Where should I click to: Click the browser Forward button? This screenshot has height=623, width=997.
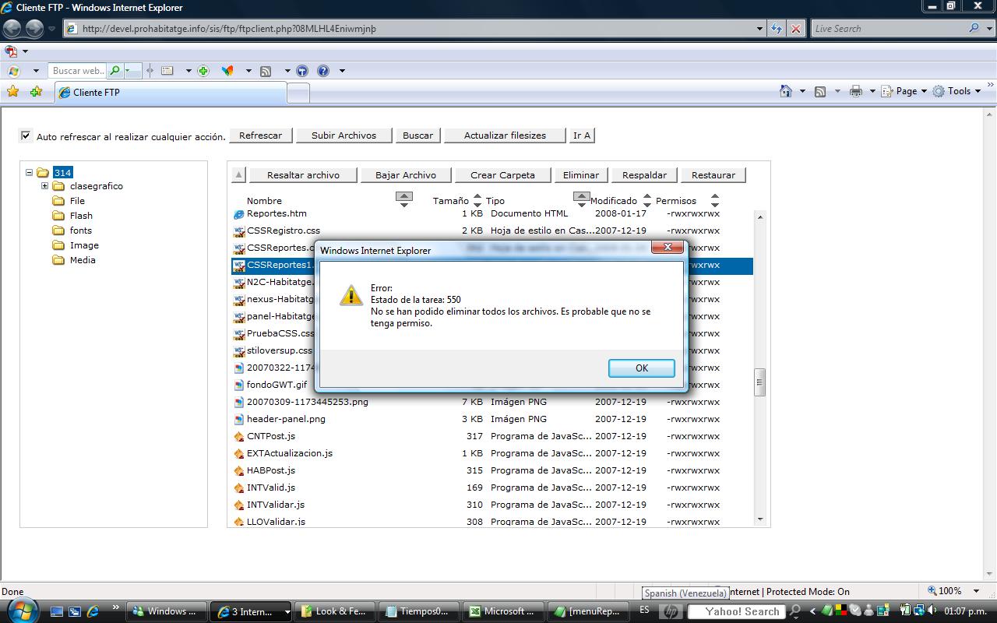pos(35,29)
